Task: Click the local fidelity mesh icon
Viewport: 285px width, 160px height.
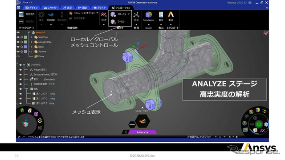Action: click(x=113, y=22)
